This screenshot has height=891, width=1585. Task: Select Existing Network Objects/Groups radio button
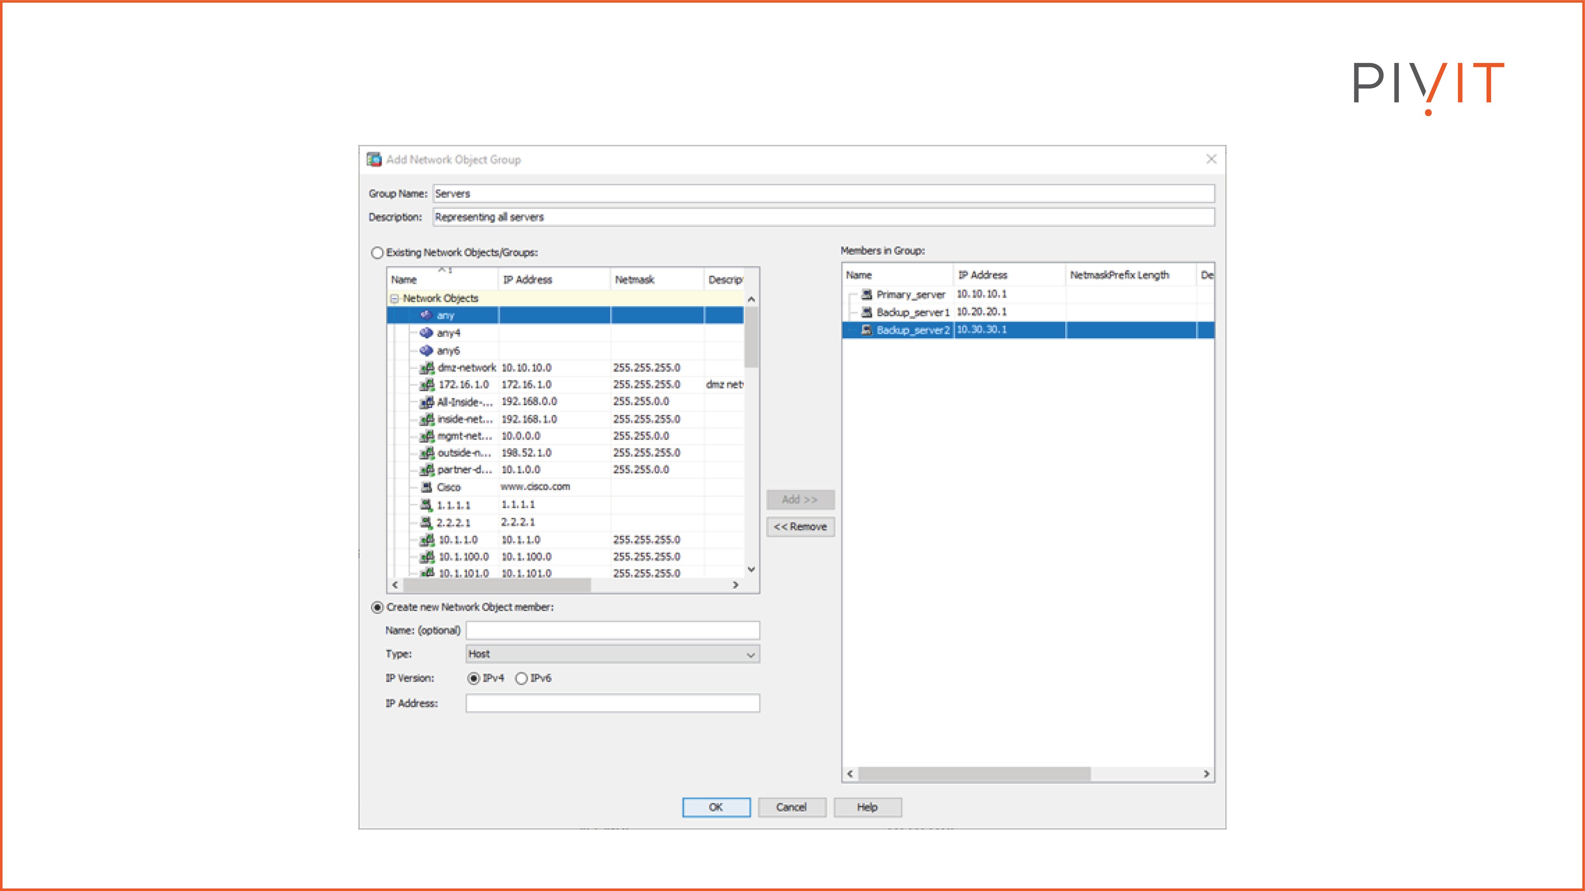(377, 253)
